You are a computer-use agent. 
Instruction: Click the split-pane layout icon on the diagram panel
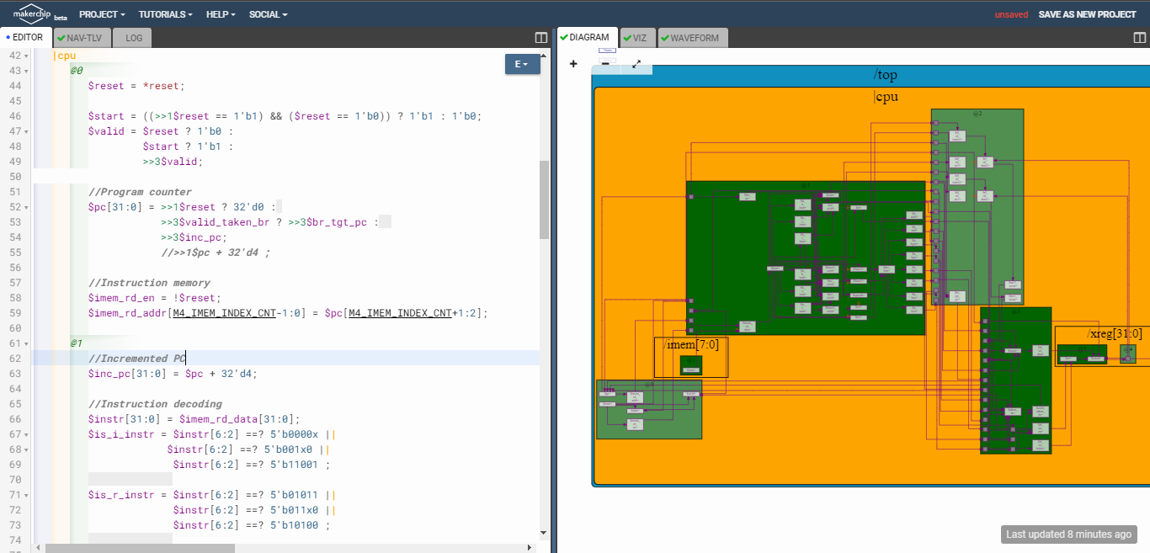tap(1138, 37)
